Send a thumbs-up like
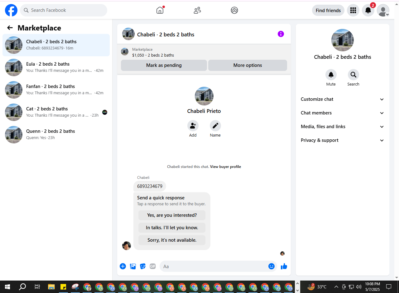The width and height of the screenshot is (399, 293). (x=284, y=266)
